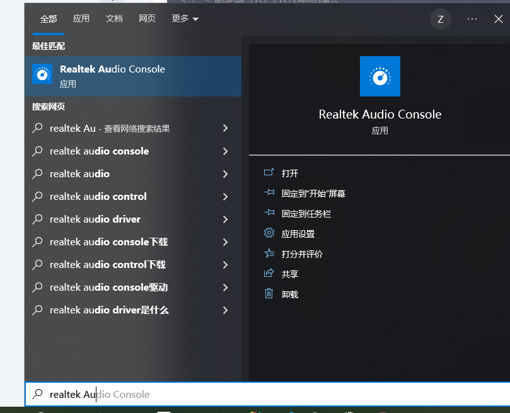Click the pin icon for 固定到任务栏

coord(269,212)
